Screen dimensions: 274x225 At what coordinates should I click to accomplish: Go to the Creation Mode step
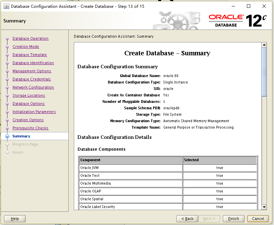26,46
